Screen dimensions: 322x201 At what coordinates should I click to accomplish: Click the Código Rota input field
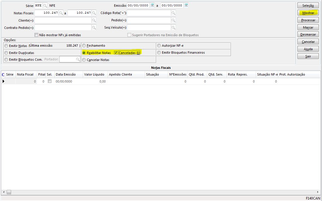149,13
